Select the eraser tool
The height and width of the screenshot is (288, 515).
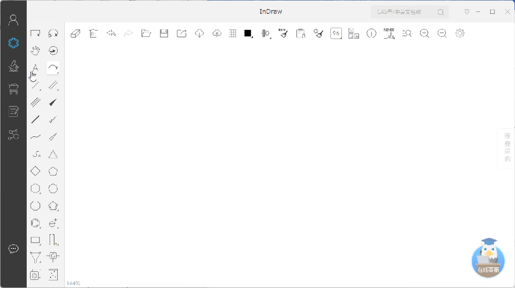pos(75,33)
